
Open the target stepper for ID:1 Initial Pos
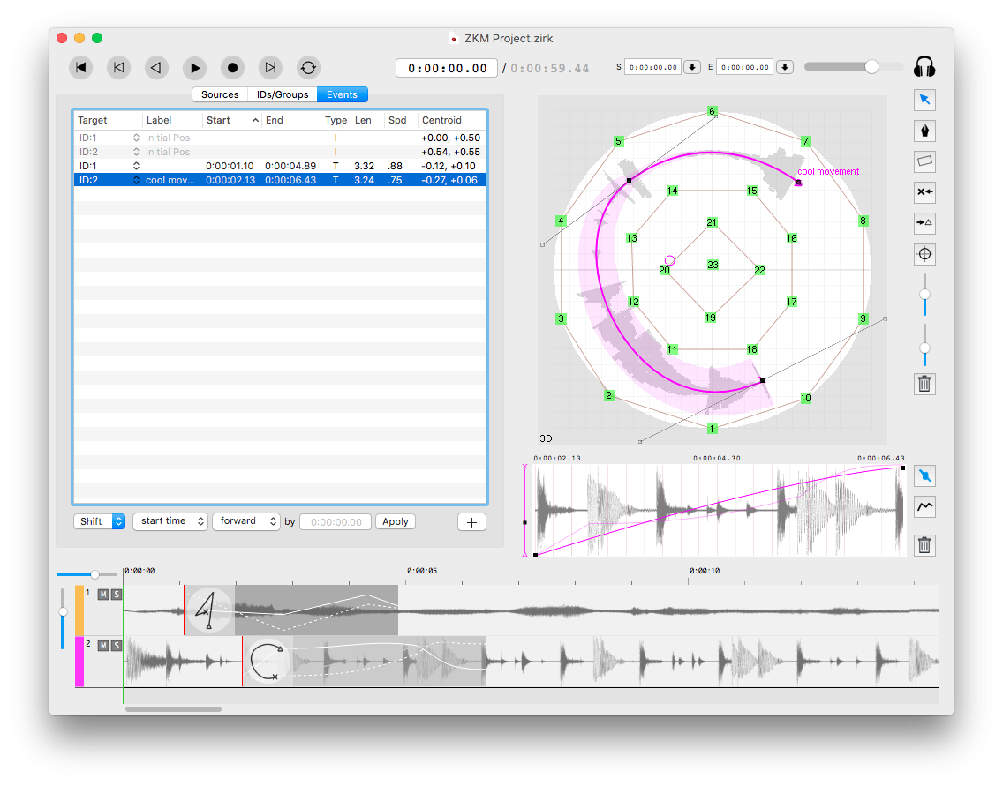tap(136, 138)
